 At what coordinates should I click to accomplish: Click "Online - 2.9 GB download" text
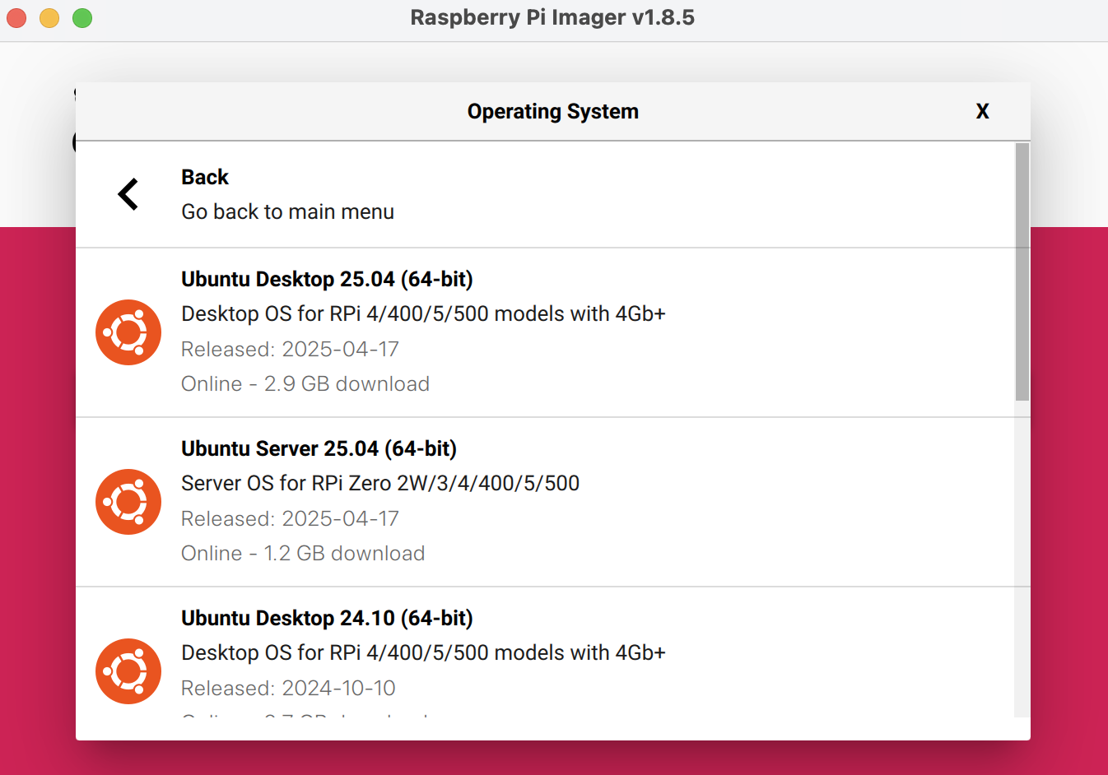tap(305, 384)
